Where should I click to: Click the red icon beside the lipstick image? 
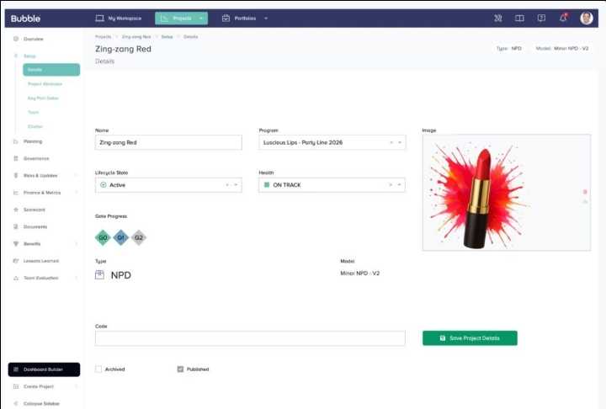[585, 192]
